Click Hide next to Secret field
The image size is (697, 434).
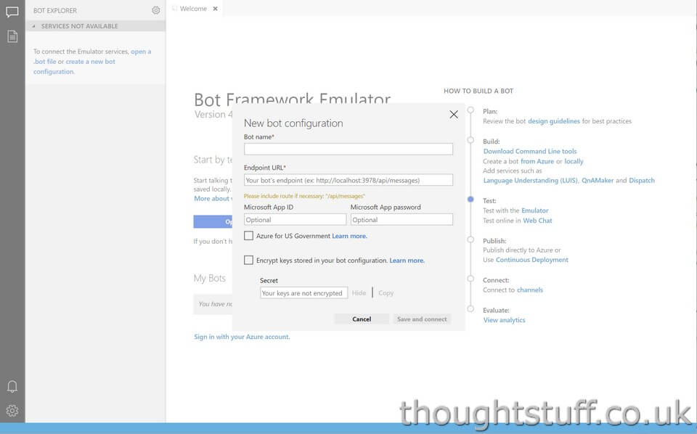pos(359,292)
